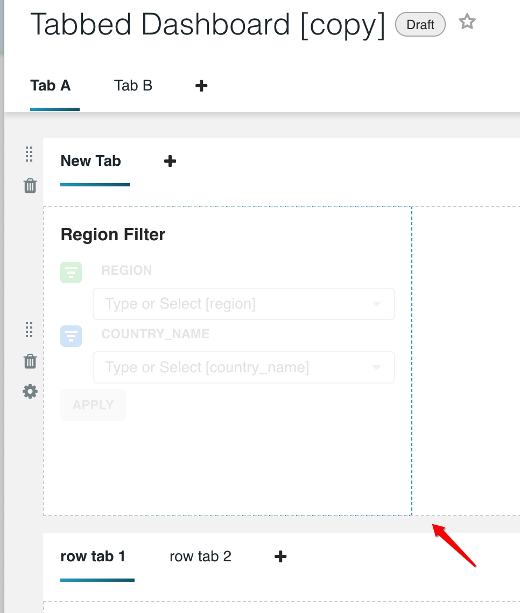Select the New Tab inner tab

tap(90, 161)
